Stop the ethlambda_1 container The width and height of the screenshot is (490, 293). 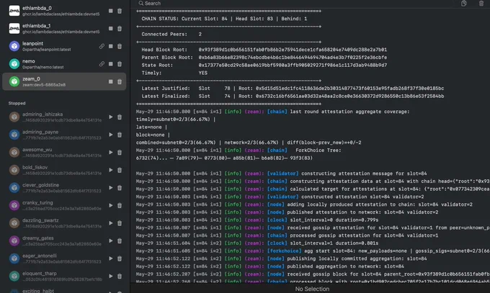point(111,28)
